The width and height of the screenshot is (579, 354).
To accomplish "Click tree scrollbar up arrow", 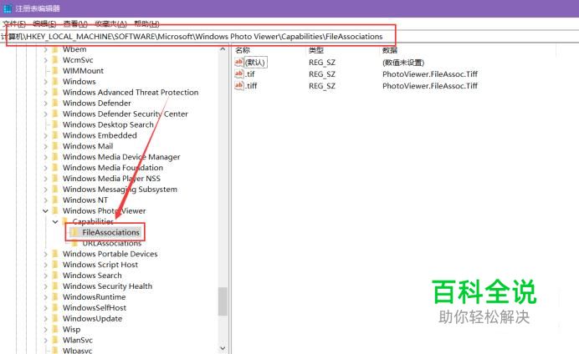I will click(223, 49).
